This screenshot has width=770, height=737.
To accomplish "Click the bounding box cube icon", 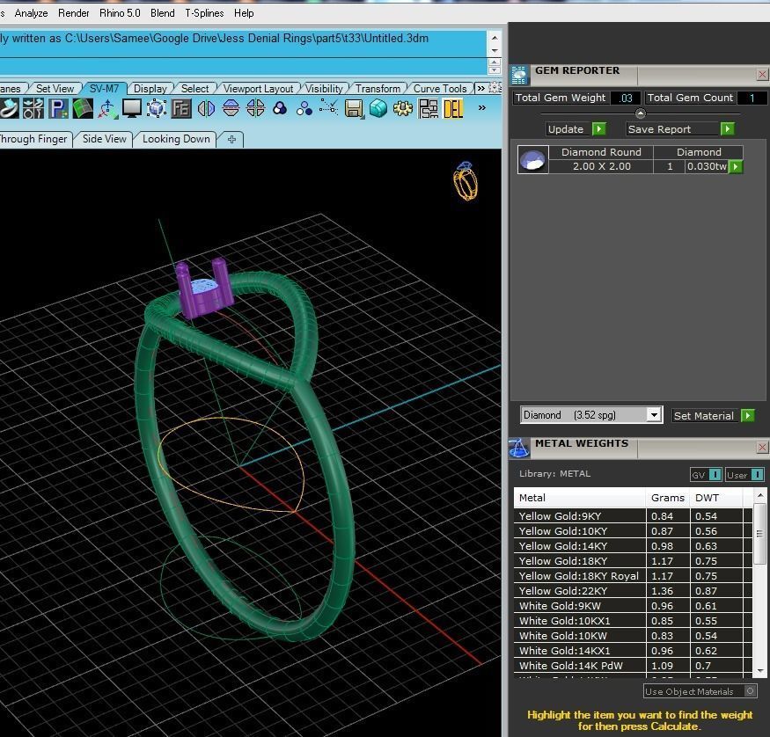I will pos(157,108).
